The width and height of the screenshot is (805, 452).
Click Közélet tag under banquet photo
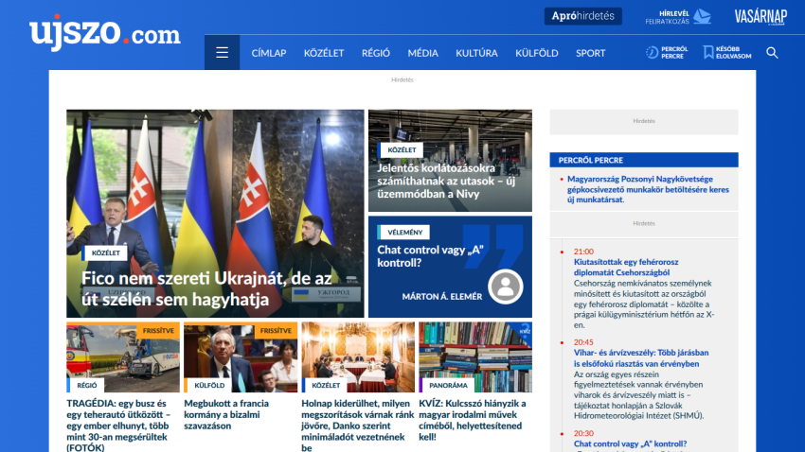click(326, 386)
